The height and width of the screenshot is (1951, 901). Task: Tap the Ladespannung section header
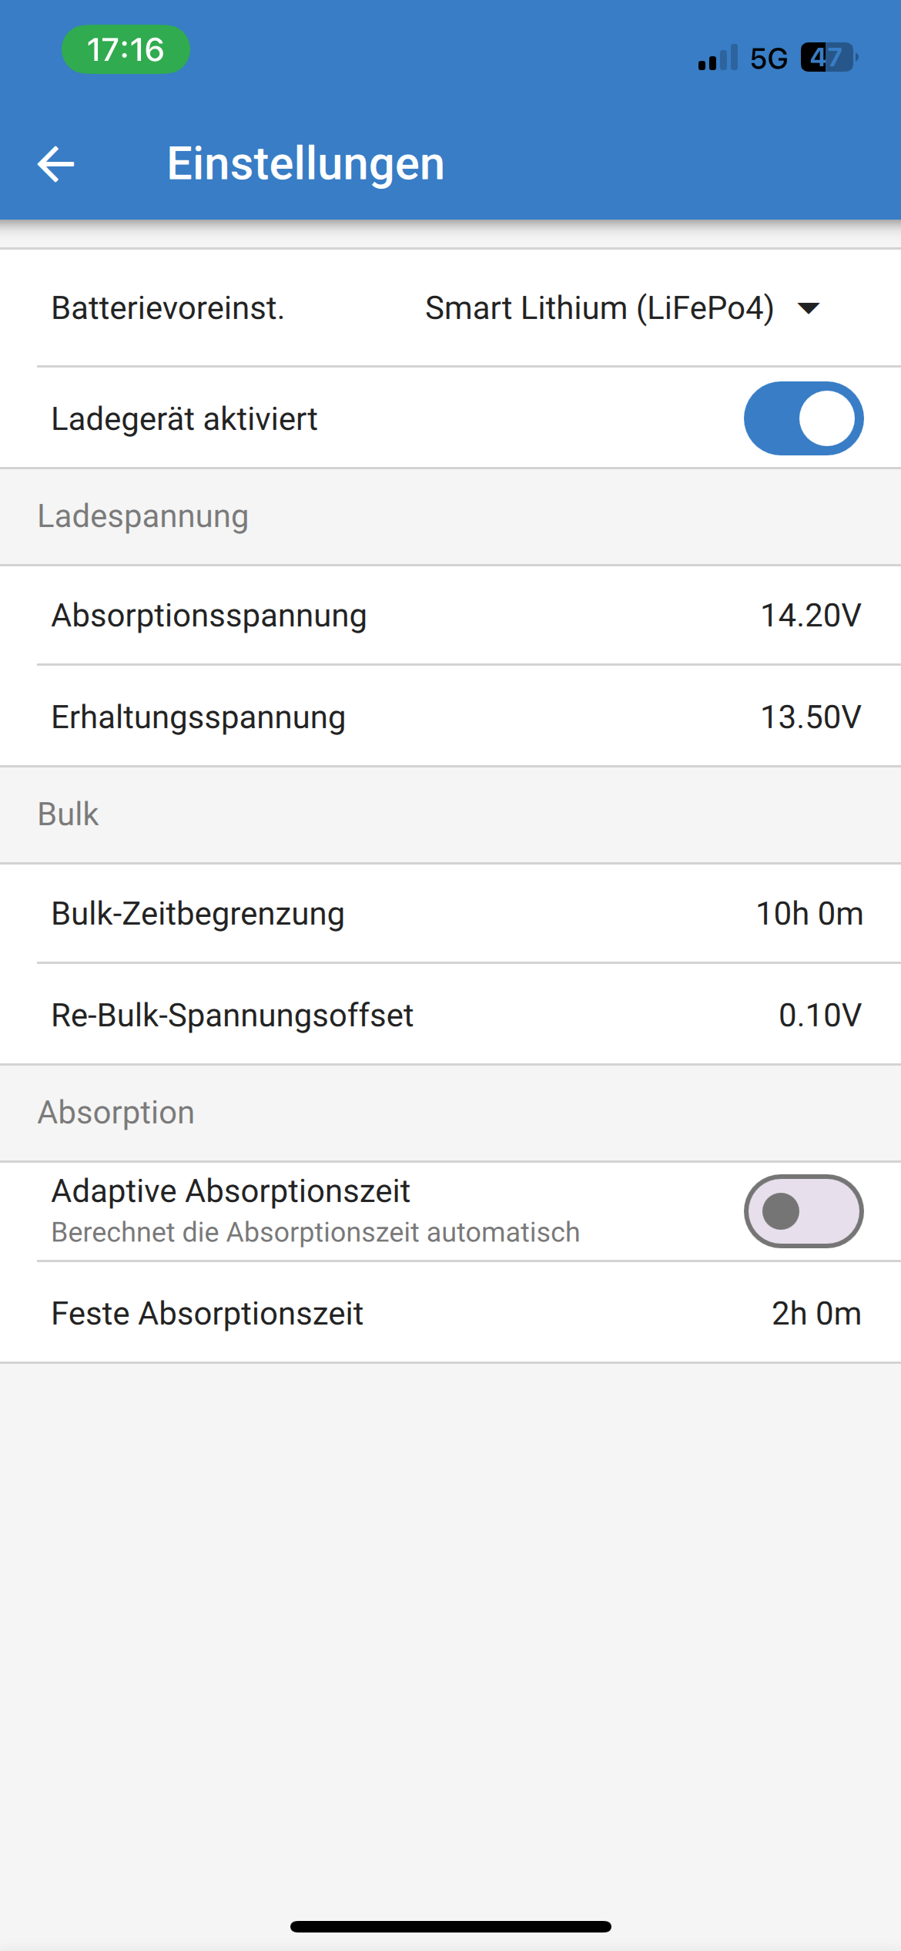coord(143,516)
